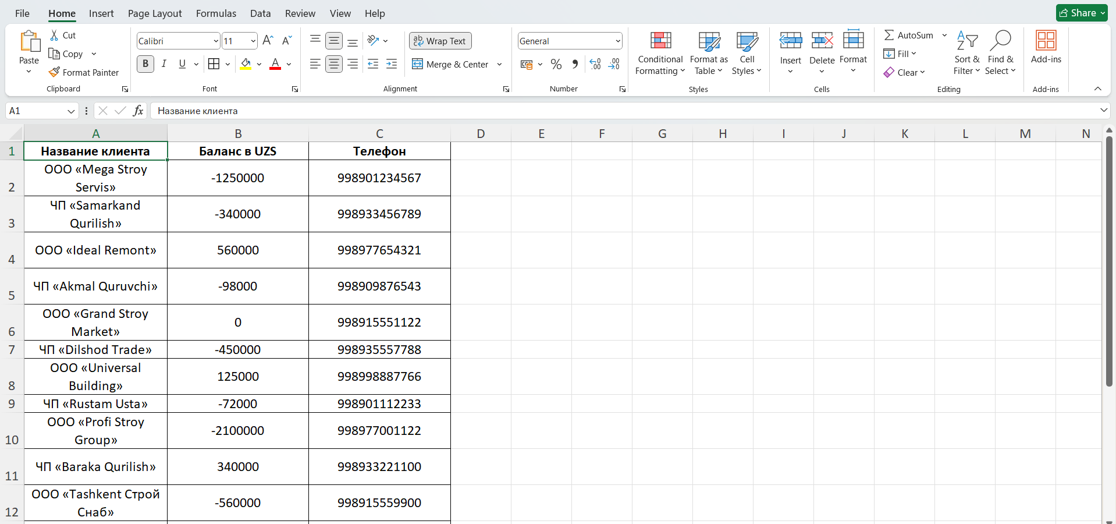Image resolution: width=1116 pixels, height=524 pixels.
Task: Click the Increase Font Size icon
Action: point(268,41)
